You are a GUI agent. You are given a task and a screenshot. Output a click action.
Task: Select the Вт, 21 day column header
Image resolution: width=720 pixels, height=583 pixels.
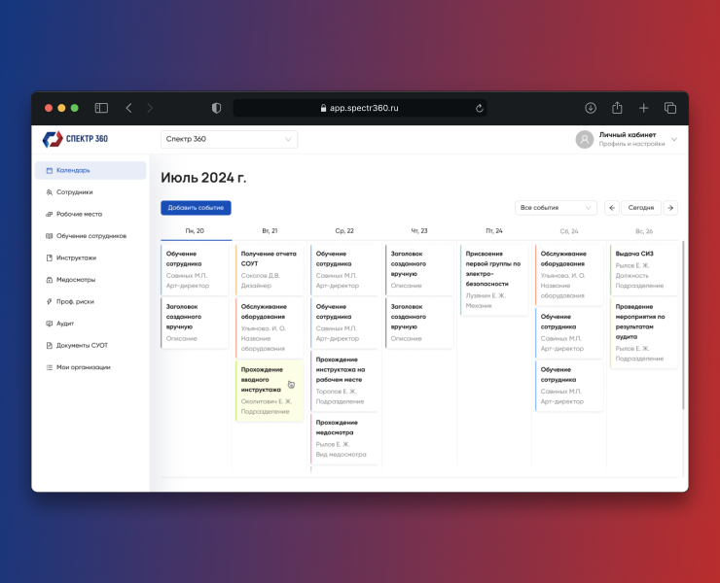[270, 230]
